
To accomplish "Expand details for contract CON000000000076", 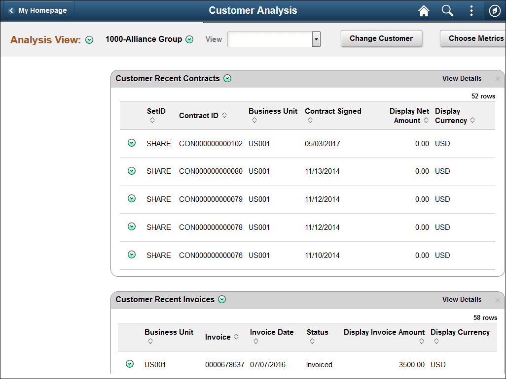I will 132,254.
